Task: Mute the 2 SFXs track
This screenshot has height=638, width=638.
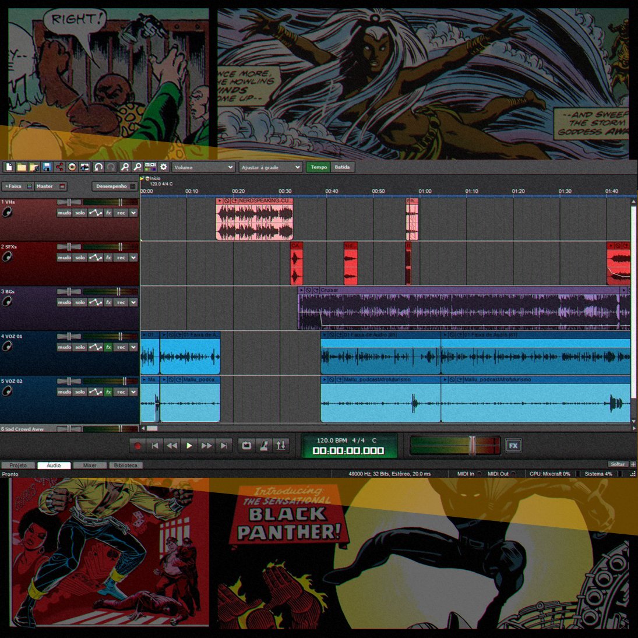Action: pos(64,258)
